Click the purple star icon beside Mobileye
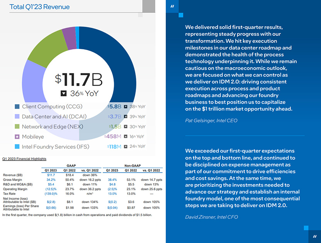Screen dimensions: 321x243 pos(17,137)
